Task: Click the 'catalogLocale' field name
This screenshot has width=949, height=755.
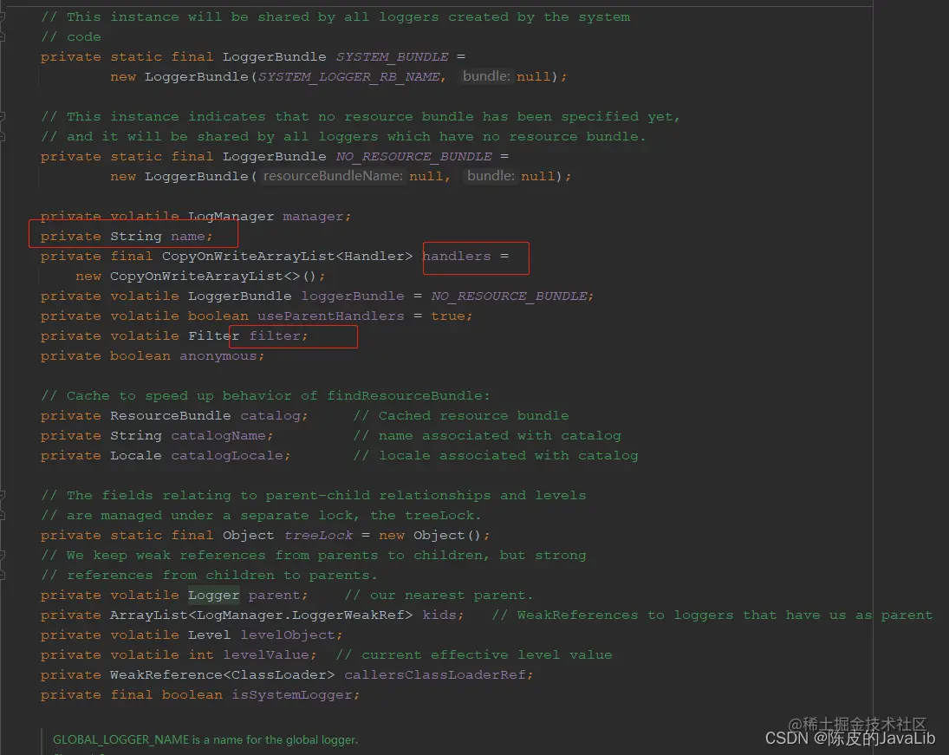Action: point(227,456)
